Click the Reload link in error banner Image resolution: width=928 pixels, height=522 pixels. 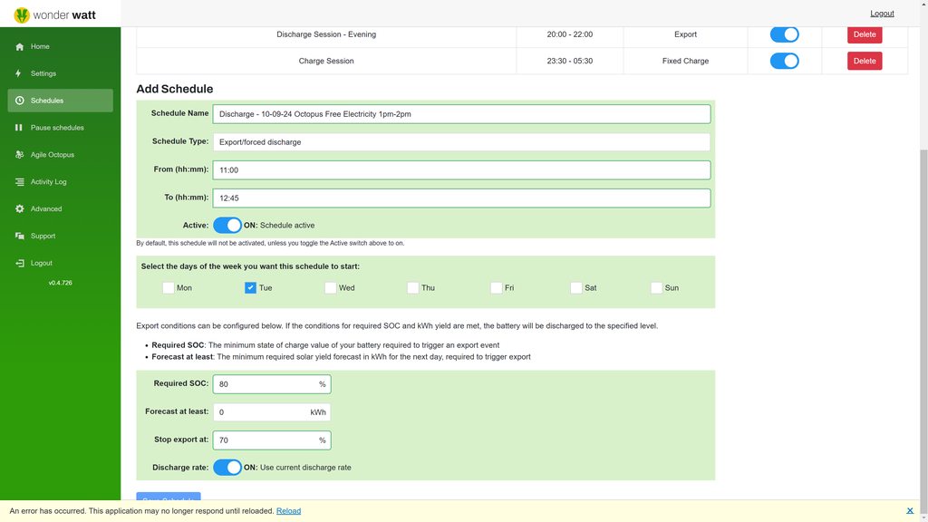[x=288, y=511]
